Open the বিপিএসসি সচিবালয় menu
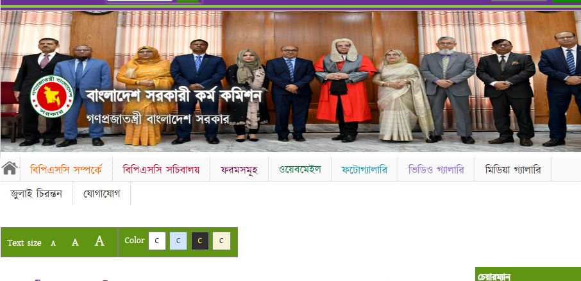 pos(161,169)
